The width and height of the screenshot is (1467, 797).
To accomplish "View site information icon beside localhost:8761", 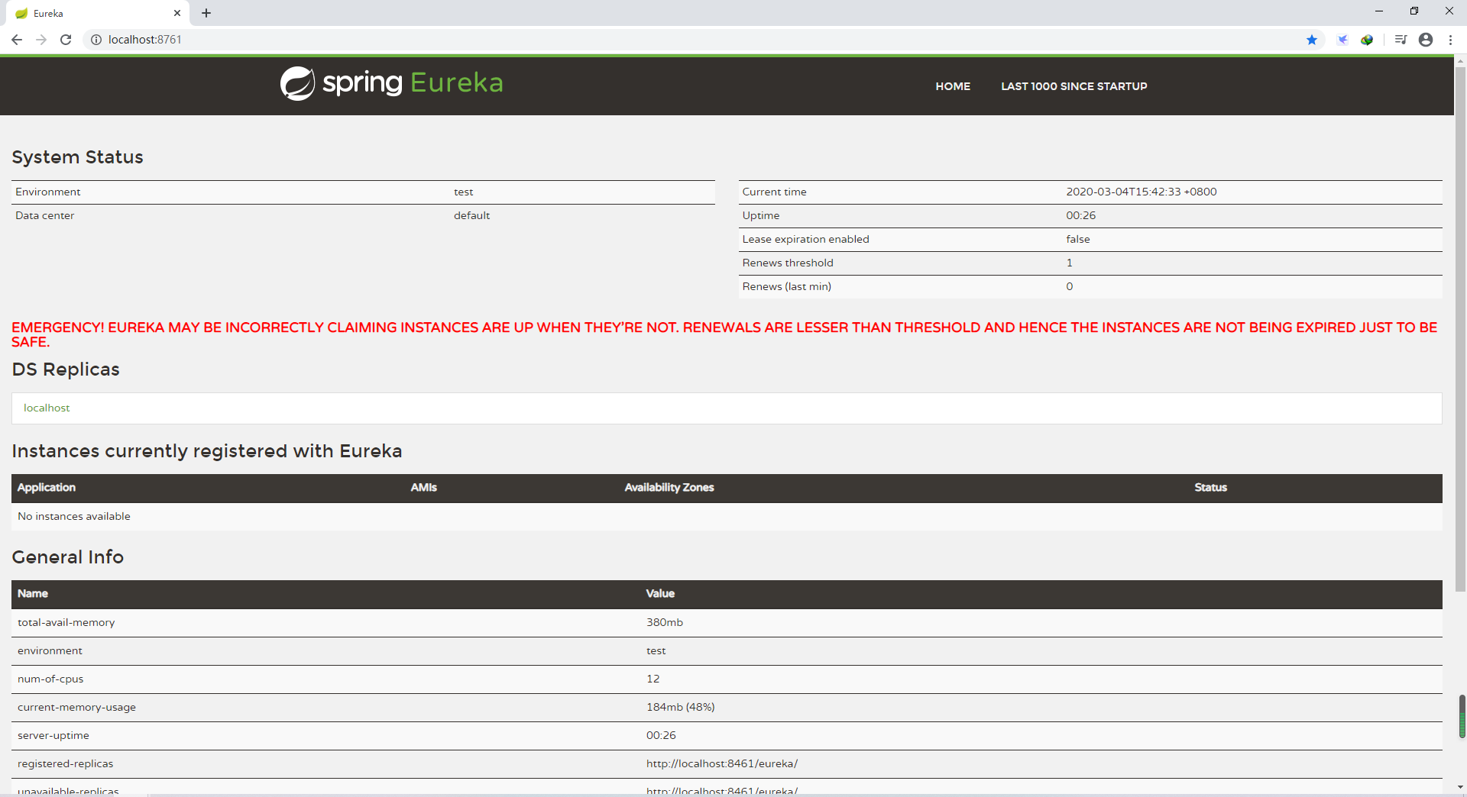I will 96,40.
